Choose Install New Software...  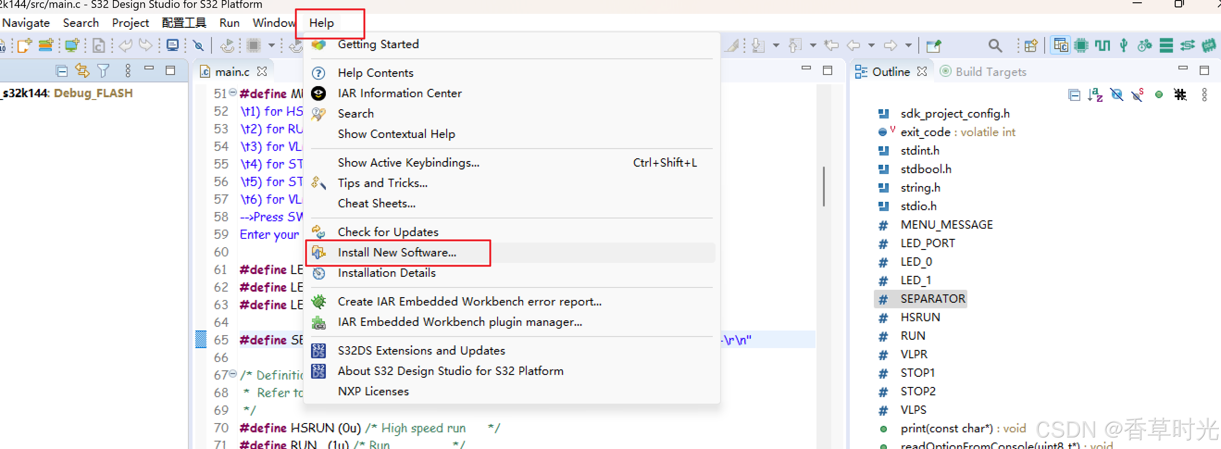tap(512, 253)
